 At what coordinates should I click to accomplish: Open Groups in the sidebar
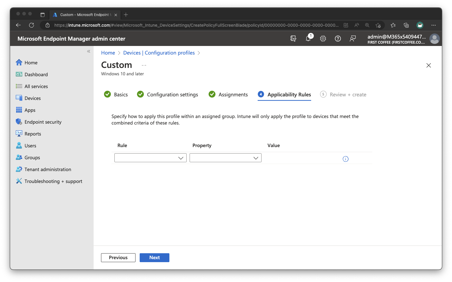32,157
